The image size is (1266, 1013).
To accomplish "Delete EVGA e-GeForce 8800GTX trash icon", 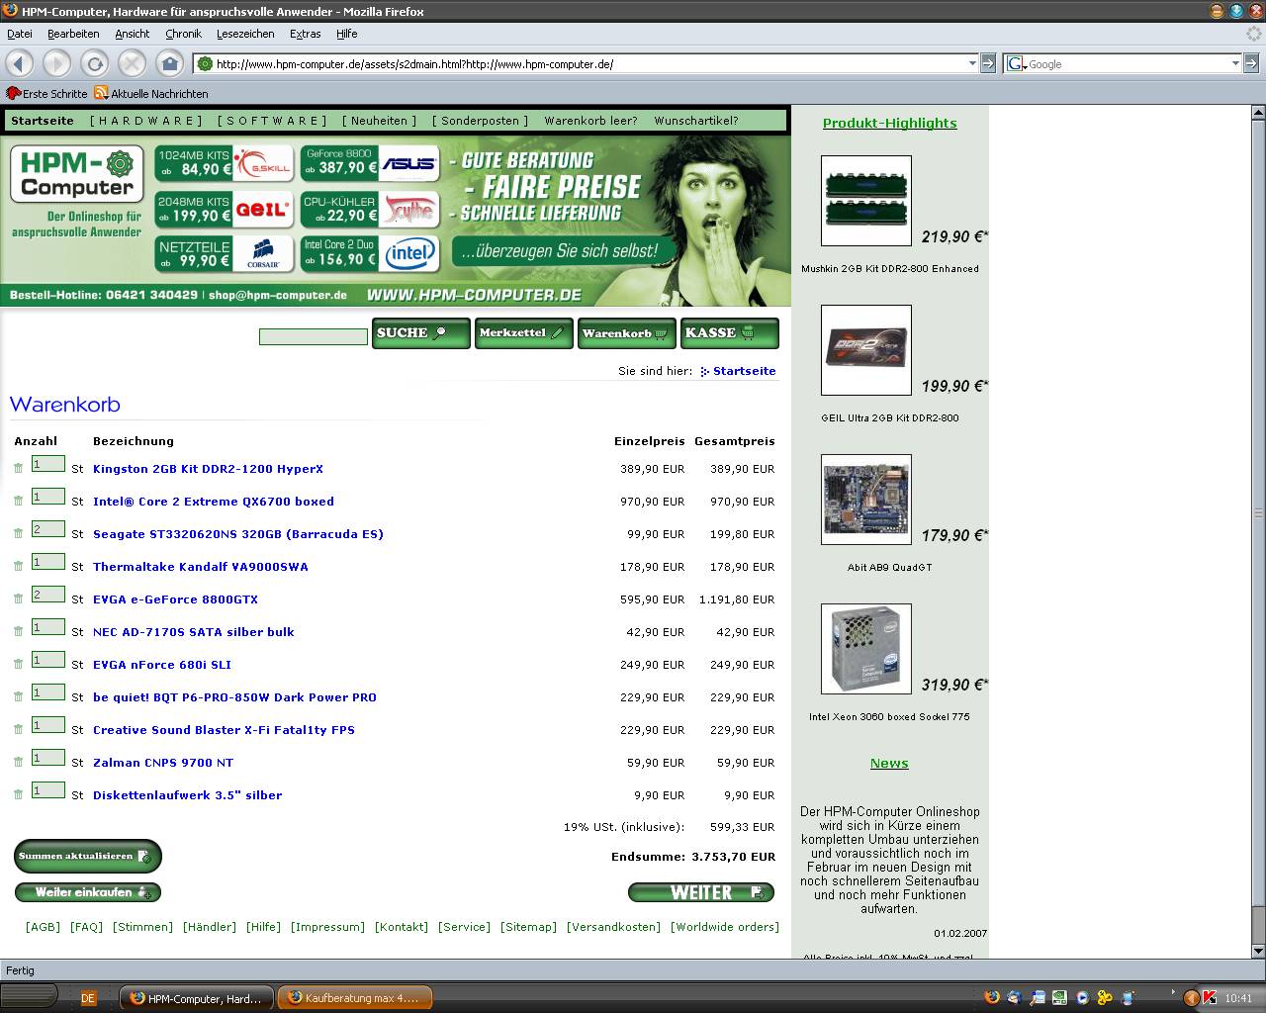I will coord(18,599).
